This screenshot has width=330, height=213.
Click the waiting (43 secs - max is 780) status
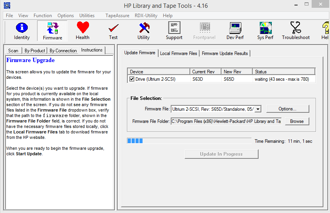pyautogui.click(x=282, y=79)
